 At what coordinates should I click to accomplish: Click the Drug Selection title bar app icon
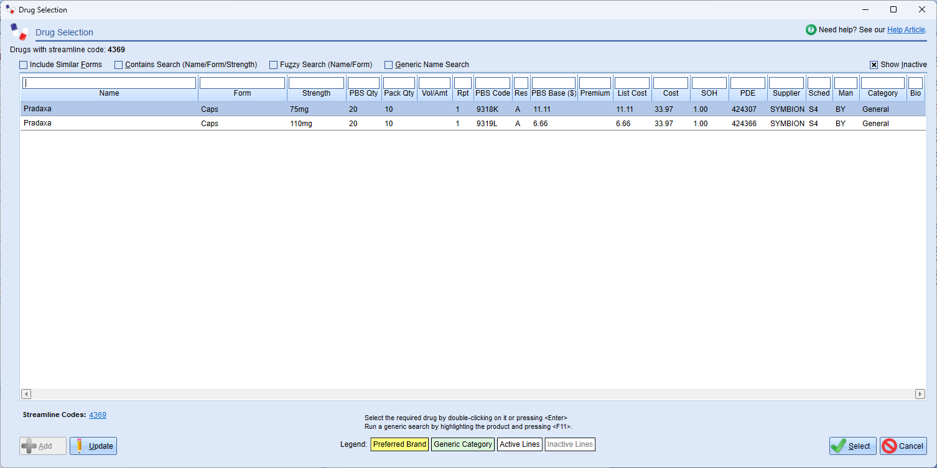click(11, 9)
